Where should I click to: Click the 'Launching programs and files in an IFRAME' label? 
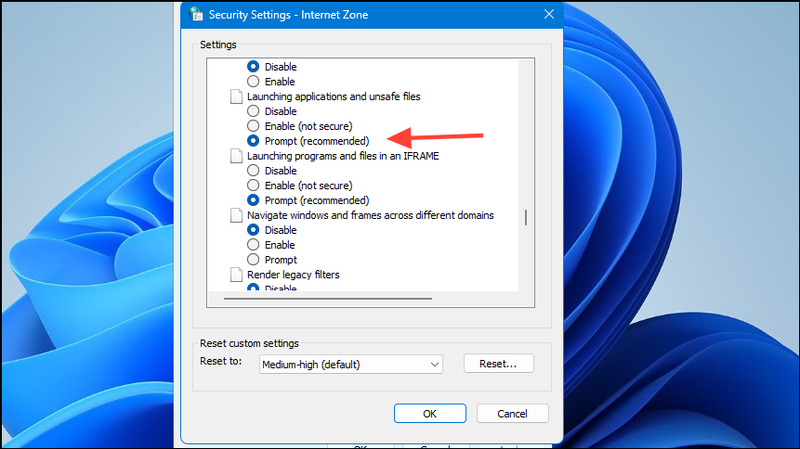(343, 156)
